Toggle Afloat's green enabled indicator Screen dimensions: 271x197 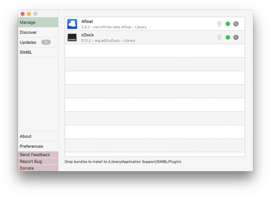(x=228, y=24)
